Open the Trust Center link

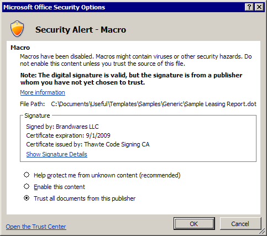(36, 227)
